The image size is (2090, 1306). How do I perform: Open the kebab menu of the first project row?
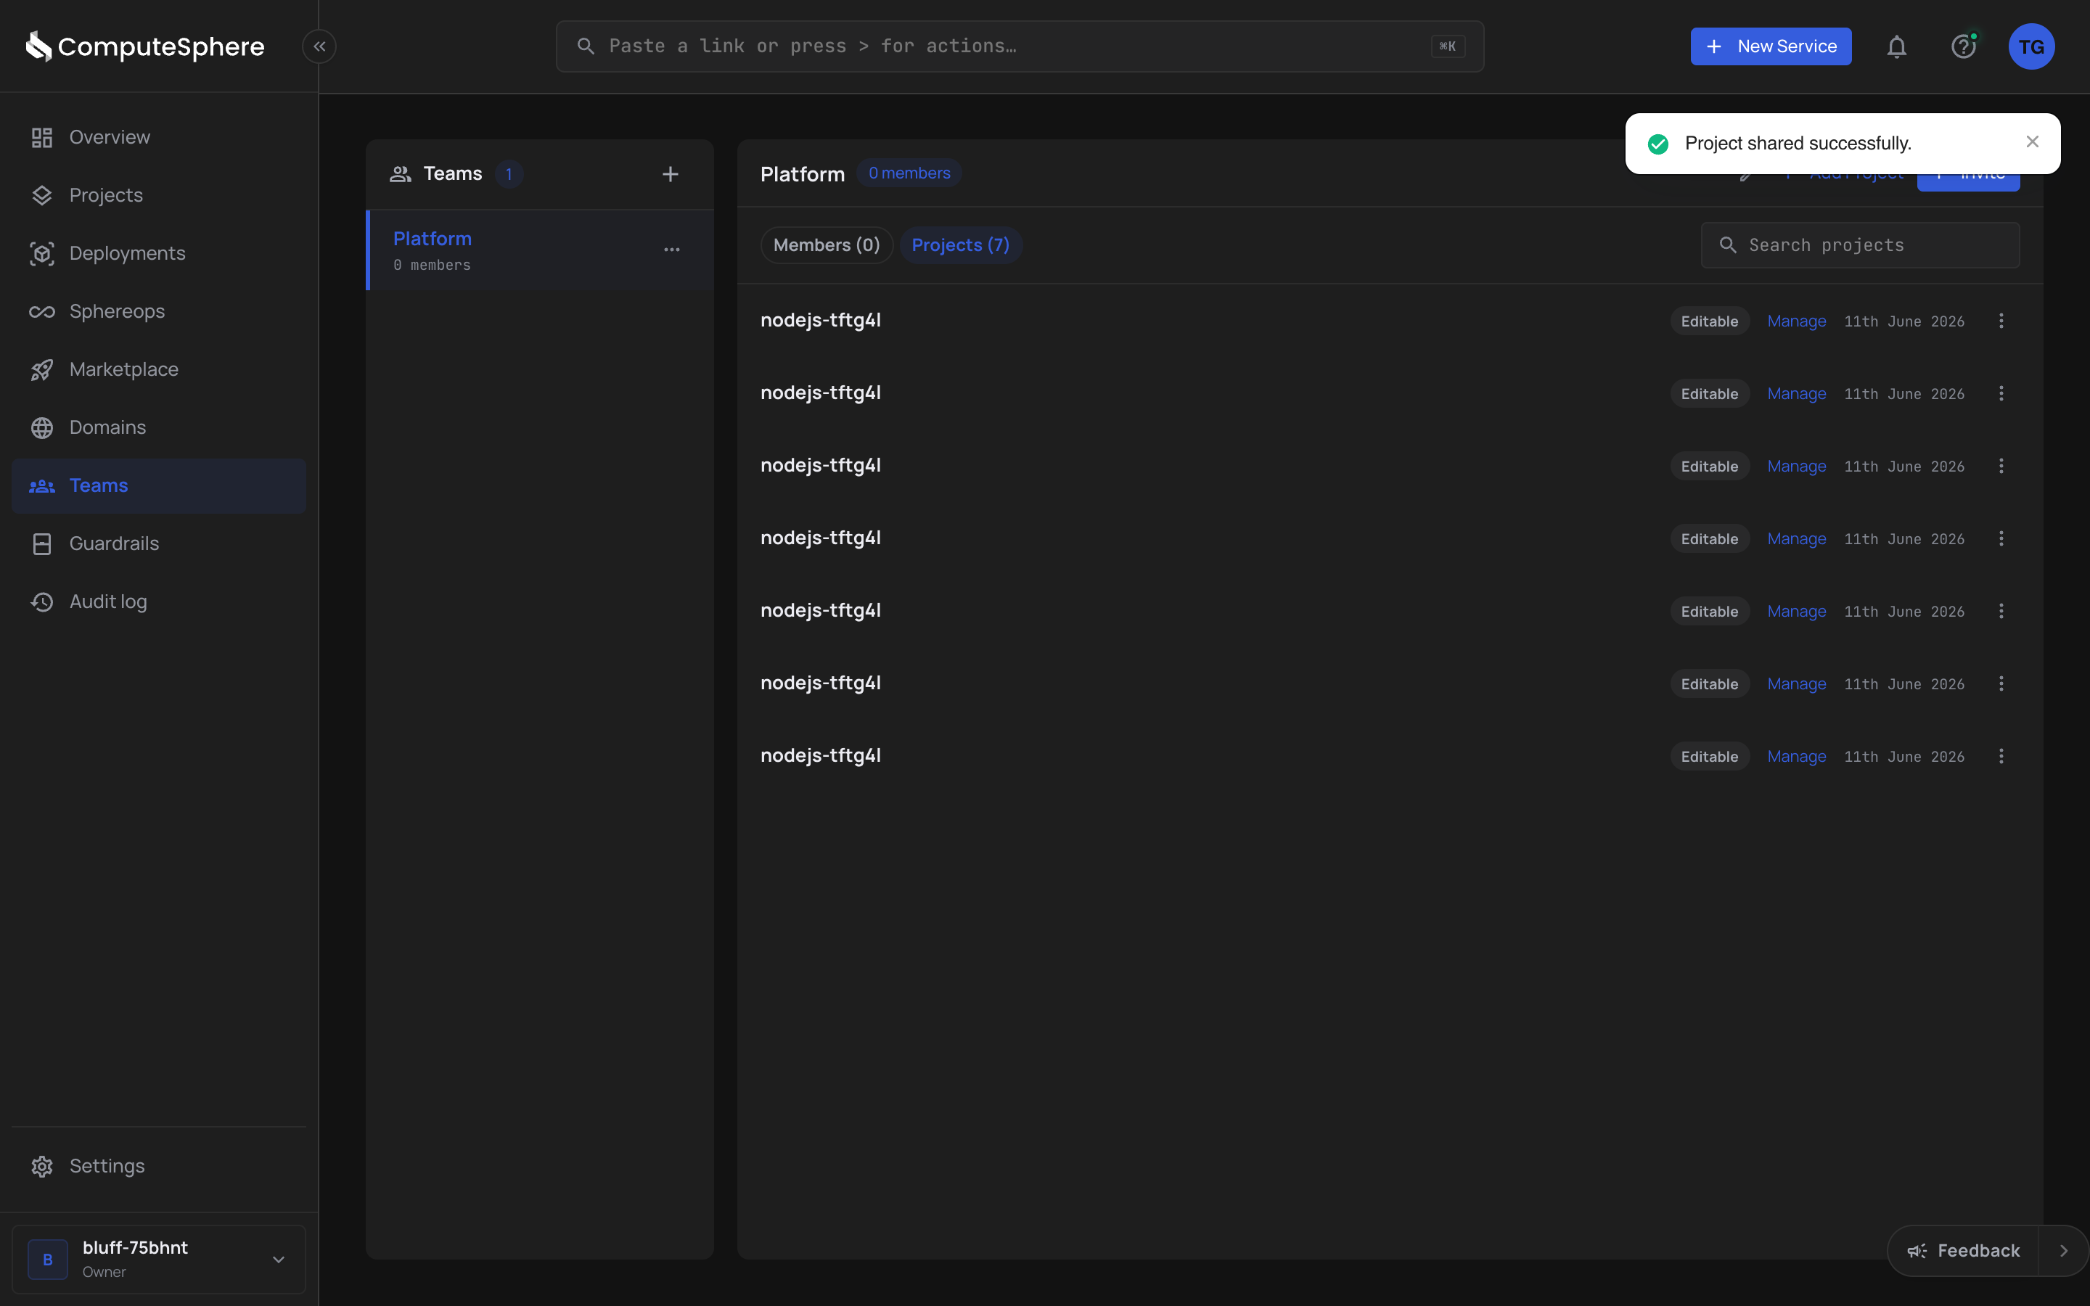(2001, 321)
